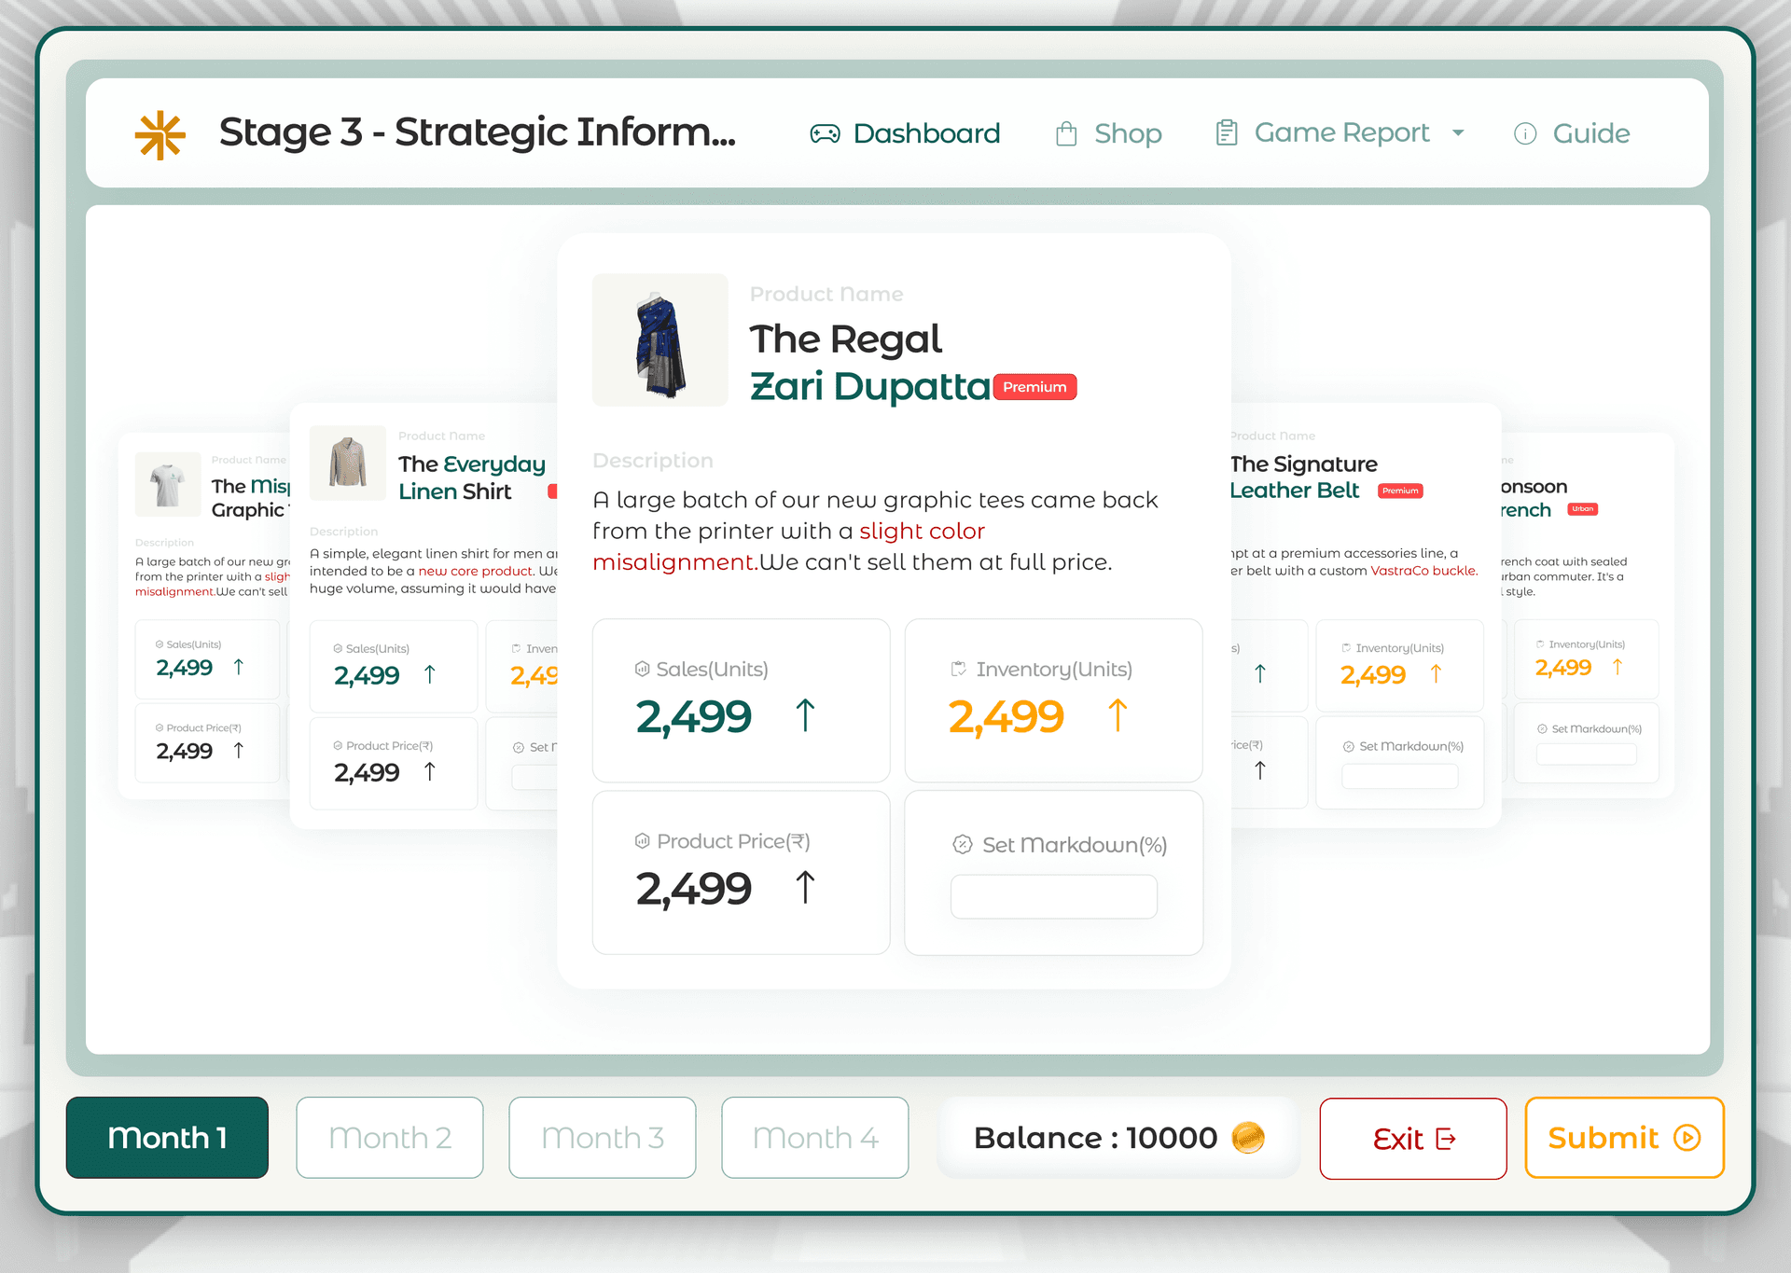Click the Dashboard gamepad icon
The image size is (1791, 1273).
[x=825, y=133]
